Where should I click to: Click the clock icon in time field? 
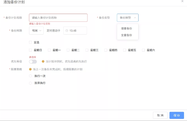click(67, 31)
